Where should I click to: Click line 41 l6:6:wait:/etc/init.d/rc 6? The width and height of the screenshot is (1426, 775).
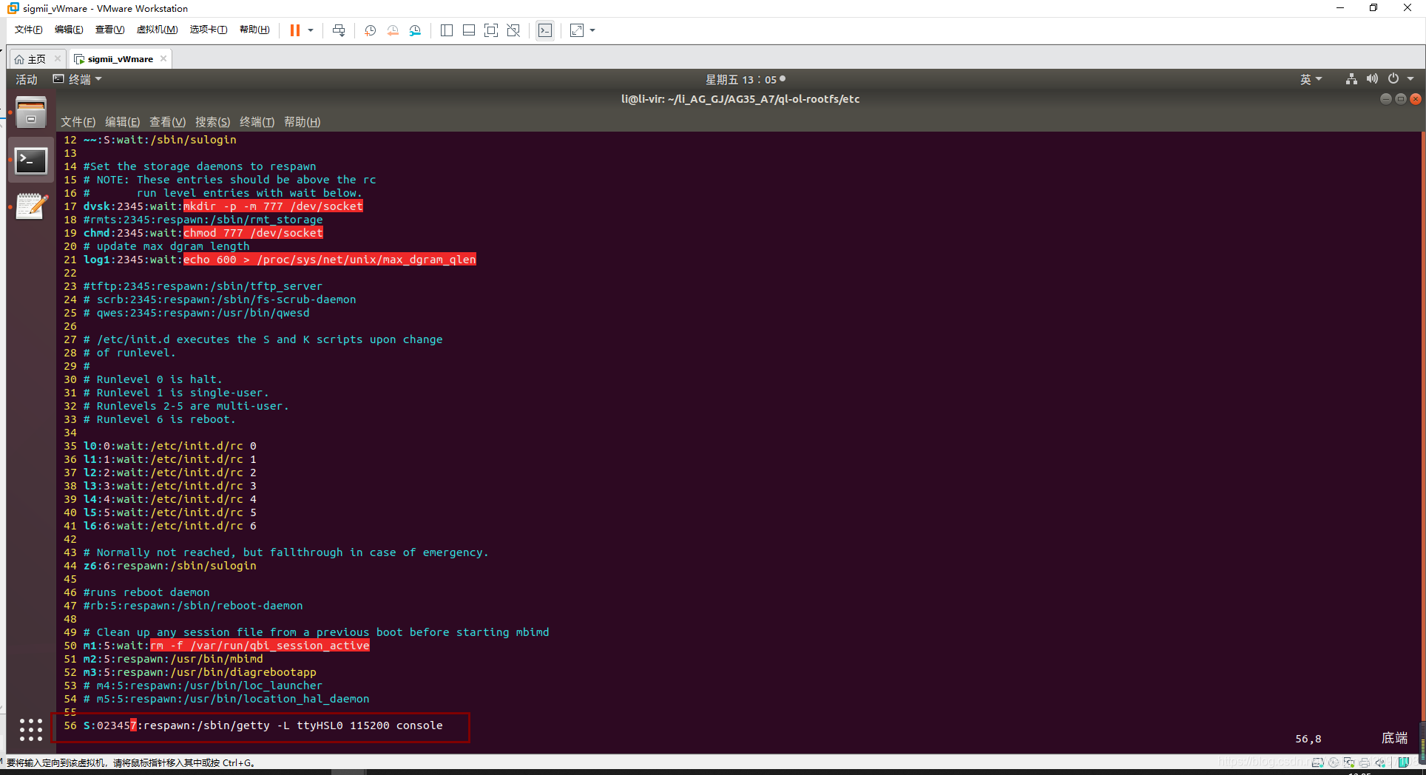click(x=169, y=526)
